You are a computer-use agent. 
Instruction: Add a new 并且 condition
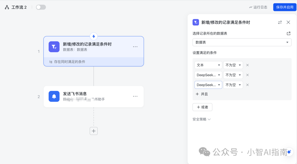(202, 94)
